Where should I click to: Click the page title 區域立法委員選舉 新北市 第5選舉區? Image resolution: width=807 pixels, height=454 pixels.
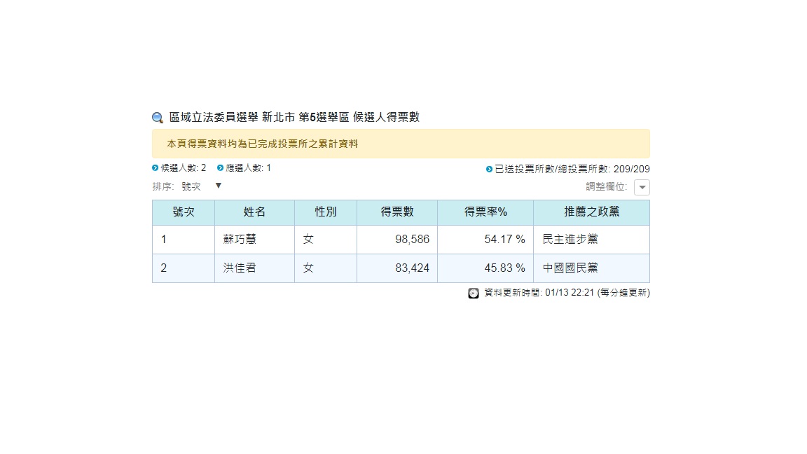coord(259,118)
